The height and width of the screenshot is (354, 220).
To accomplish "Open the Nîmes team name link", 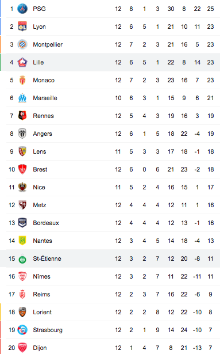I will click(x=41, y=276).
